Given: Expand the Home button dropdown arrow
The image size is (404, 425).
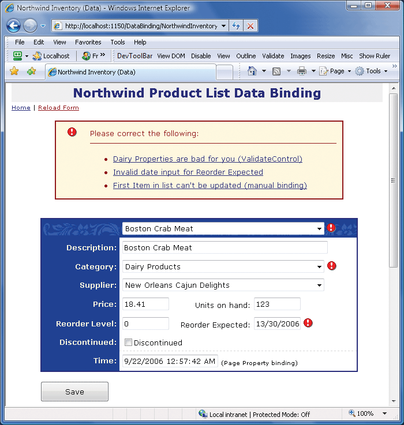Looking at the screenshot, I should coord(264,71).
